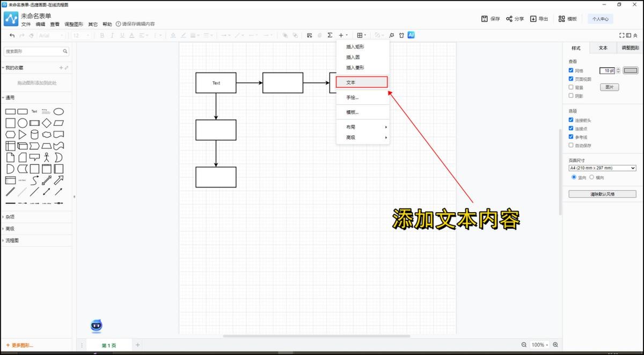Click the 清除默认风格 button
This screenshot has height=355, width=644.
tap(602, 194)
